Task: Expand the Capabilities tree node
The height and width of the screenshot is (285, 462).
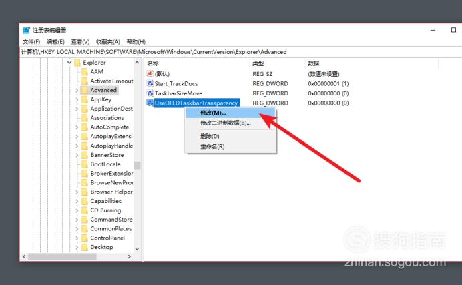Action: coord(77,201)
